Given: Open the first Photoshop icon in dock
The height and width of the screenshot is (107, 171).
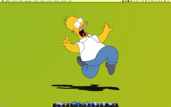Looking at the screenshot, I should coord(74,103).
